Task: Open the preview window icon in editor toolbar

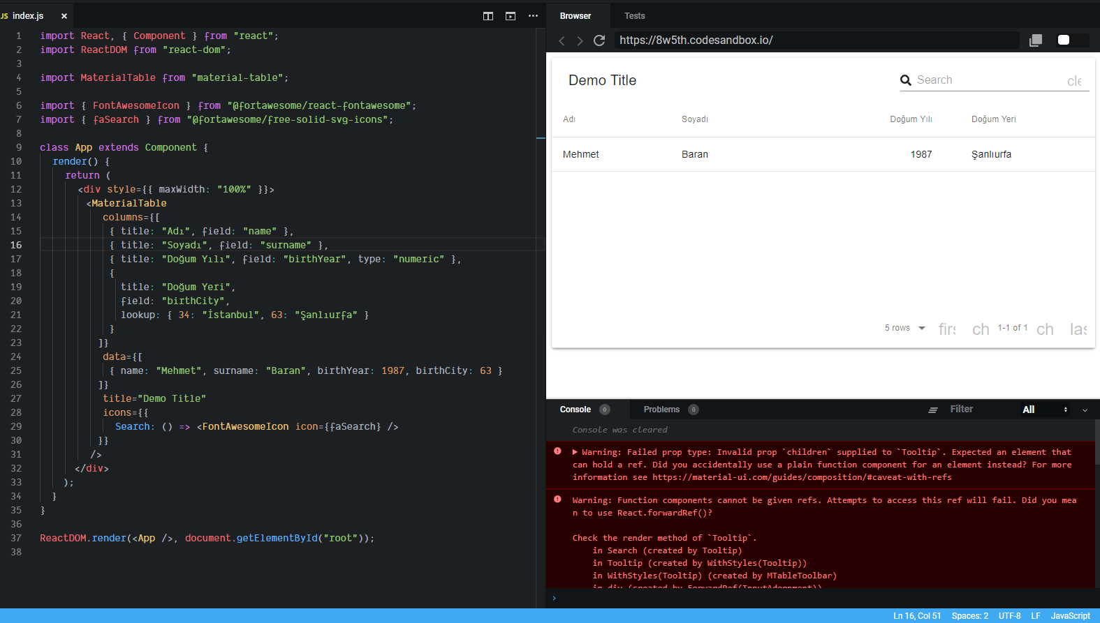Action: click(511, 16)
